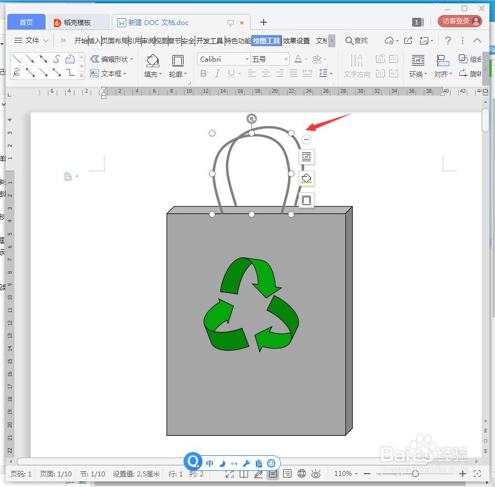Click the cloud sync icon
Viewport: 495px width, 487px height.
tap(389, 41)
